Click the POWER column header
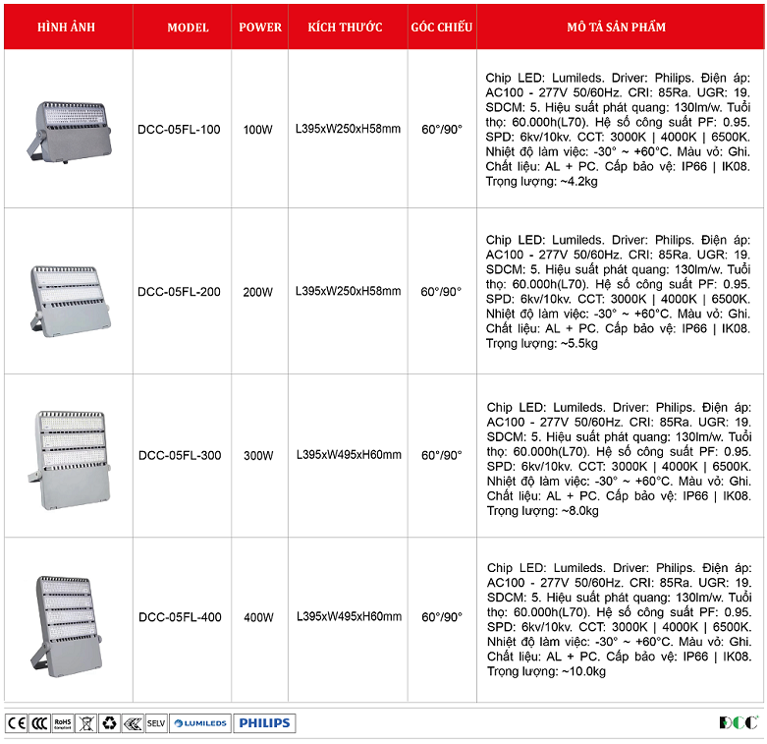The width and height of the screenshot is (767, 744). [260, 28]
